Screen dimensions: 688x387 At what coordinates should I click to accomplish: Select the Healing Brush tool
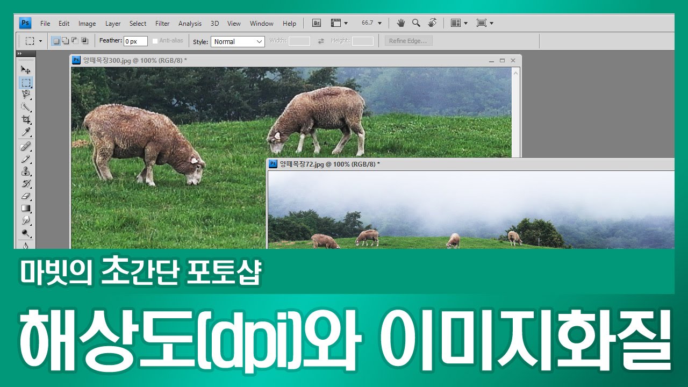(x=26, y=147)
